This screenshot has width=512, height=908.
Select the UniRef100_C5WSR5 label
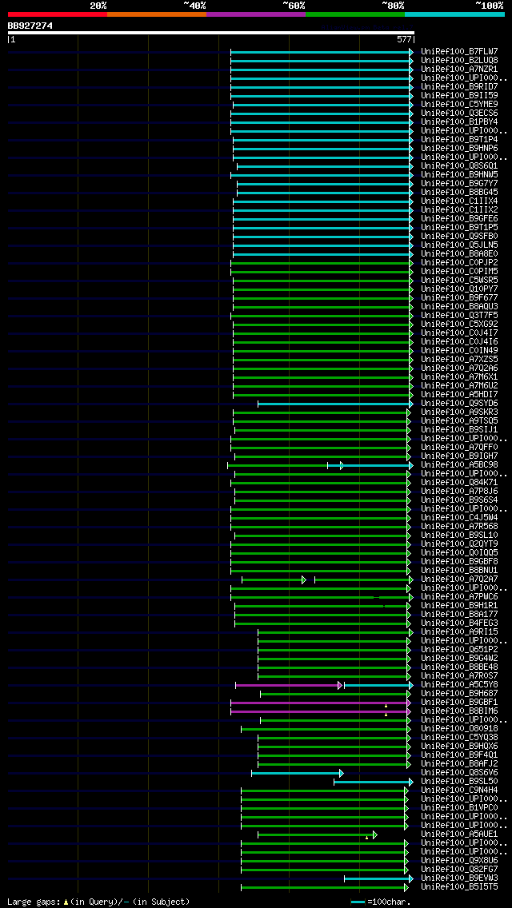coord(460,280)
